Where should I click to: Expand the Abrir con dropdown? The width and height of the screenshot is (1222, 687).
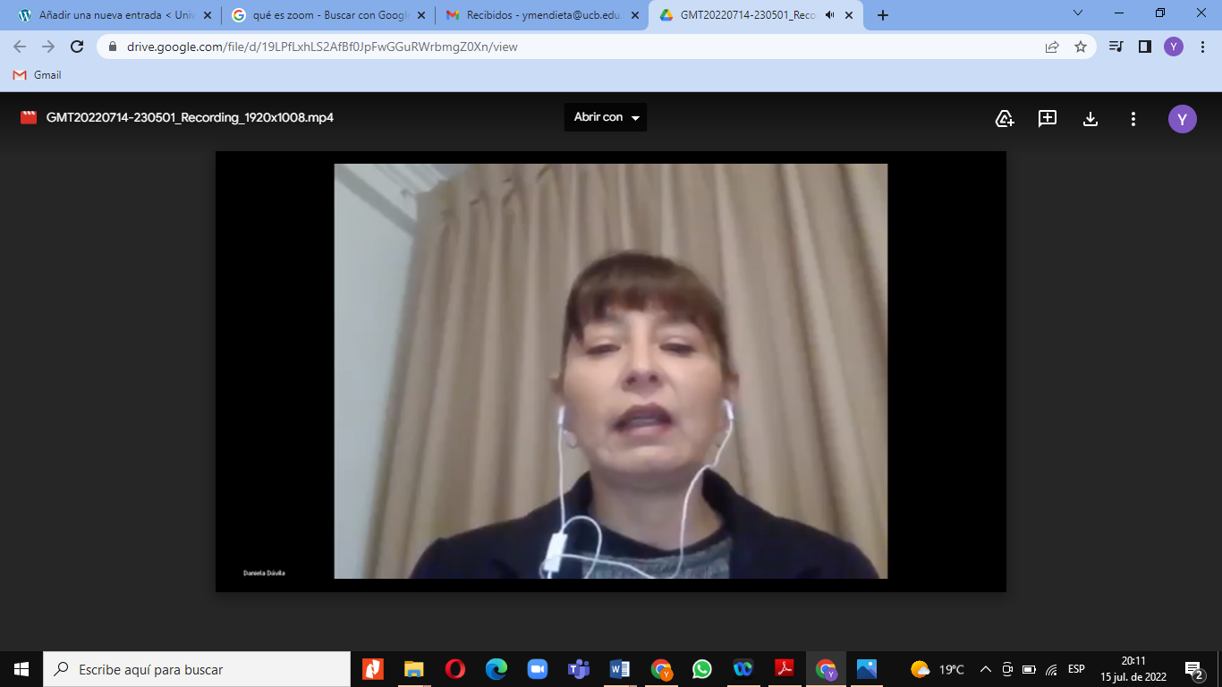[x=606, y=117]
